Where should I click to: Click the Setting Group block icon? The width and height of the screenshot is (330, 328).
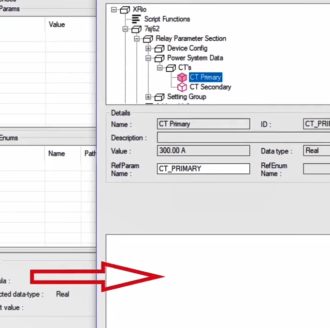coord(160,96)
